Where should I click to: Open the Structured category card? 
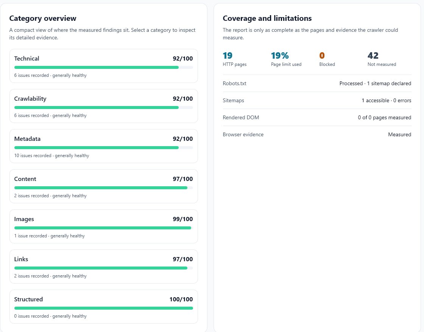click(x=104, y=307)
